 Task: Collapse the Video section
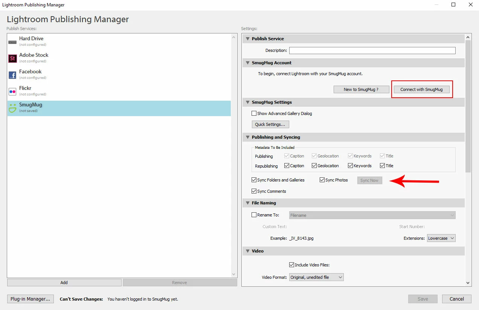pos(247,251)
